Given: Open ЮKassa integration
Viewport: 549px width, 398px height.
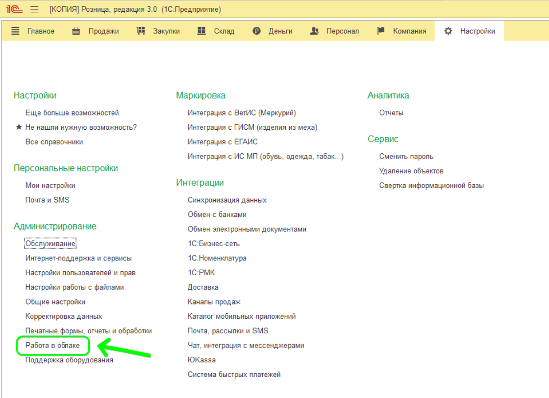Looking at the screenshot, I should (201, 360).
